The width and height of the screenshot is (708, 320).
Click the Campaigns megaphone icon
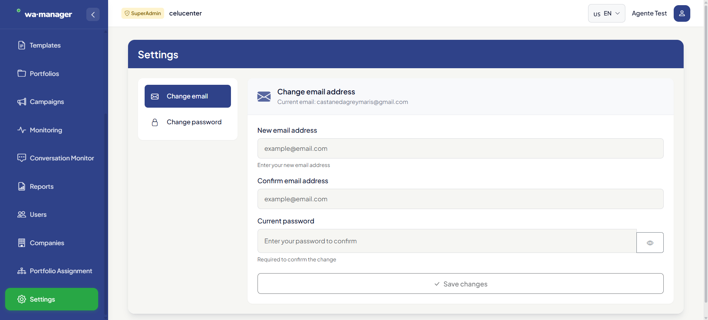click(22, 102)
